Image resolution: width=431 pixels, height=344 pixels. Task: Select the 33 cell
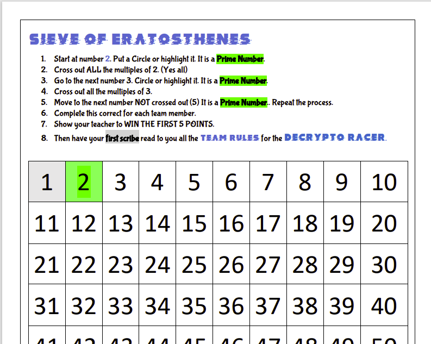coord(121,305)
